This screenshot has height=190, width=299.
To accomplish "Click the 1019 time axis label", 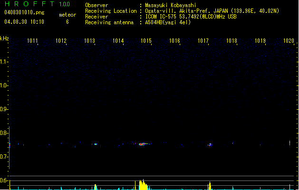I will (x=260, y=41).
